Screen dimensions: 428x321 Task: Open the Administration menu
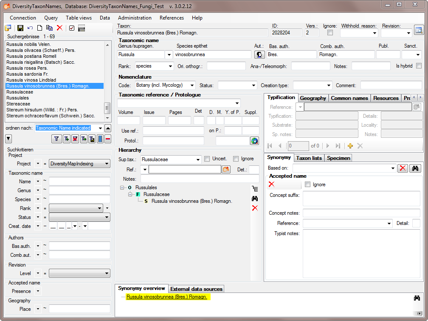pos(135,18)
